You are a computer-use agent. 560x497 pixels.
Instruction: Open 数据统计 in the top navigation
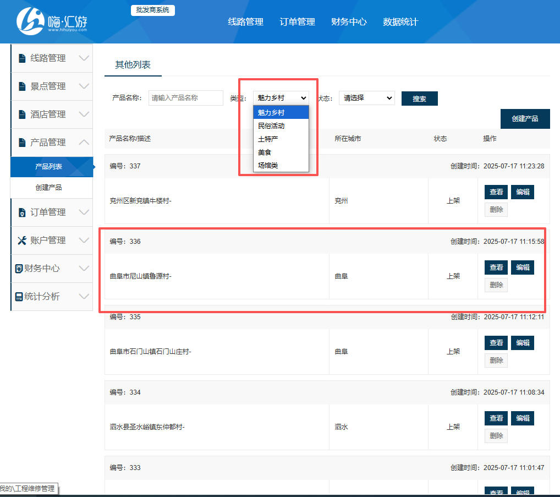click(x=400, y=22)
